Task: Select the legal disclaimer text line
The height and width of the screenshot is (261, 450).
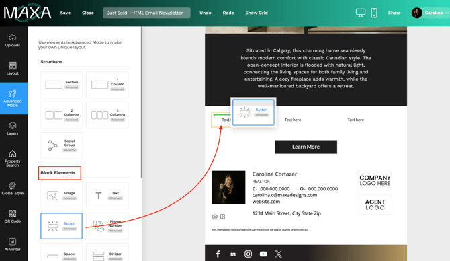Action: click(x=261, y=230)
